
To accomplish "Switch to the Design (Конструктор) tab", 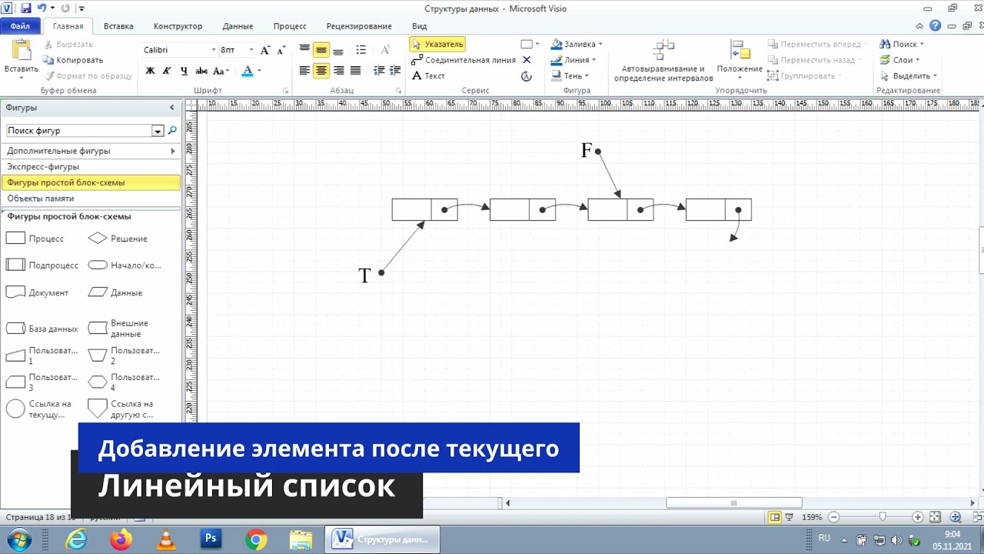I will coord(178,26).
